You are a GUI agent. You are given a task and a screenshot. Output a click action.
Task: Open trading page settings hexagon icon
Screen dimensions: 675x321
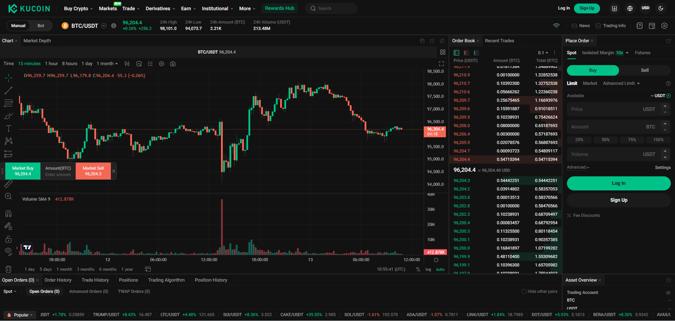click(x=664, y=26)
